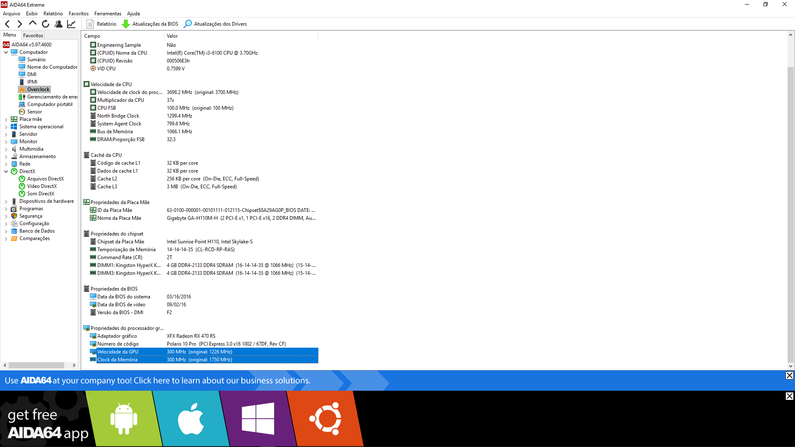Select the Overclock tree item
This screenshot has height=447, width=795.
[38, 89]
